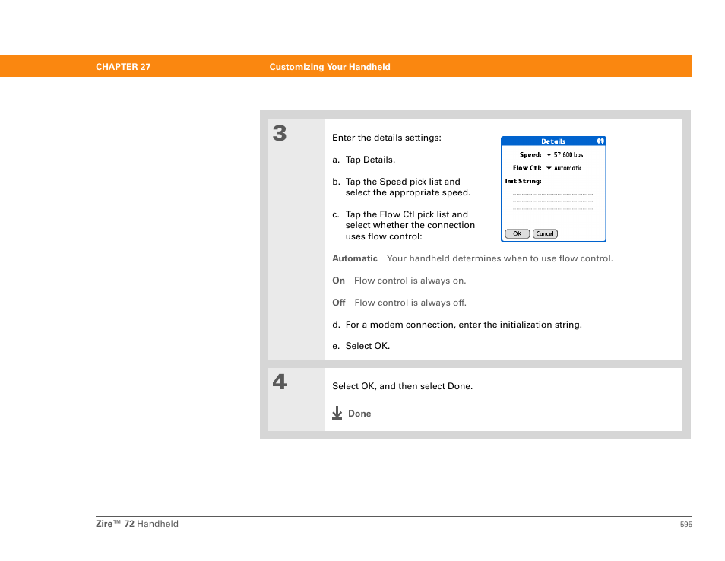
Task: Click 'Select OK, and then select Done.'
Action: point(402,386)
